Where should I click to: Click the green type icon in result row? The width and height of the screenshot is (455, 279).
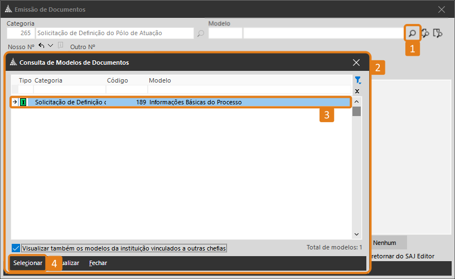tap(23, 102)
